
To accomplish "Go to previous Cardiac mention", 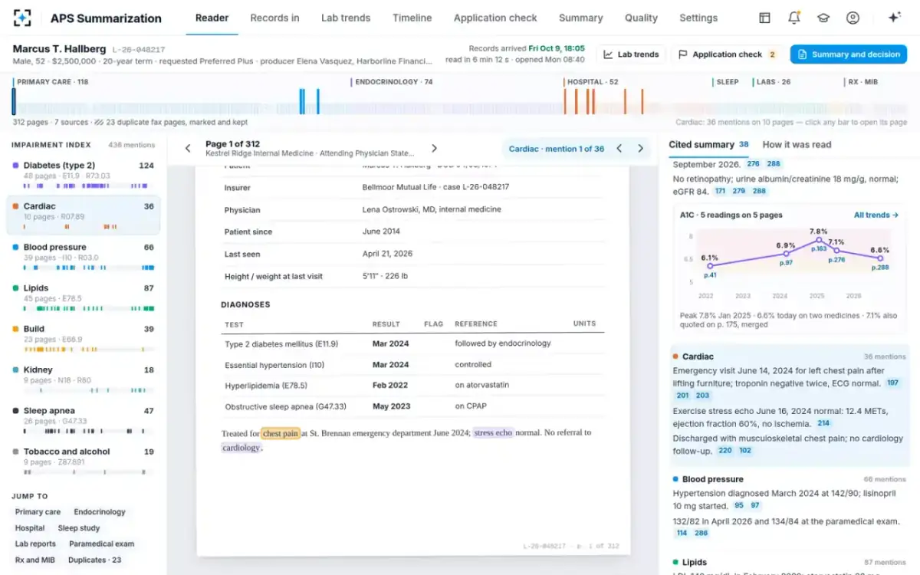I will coord(619,149).
